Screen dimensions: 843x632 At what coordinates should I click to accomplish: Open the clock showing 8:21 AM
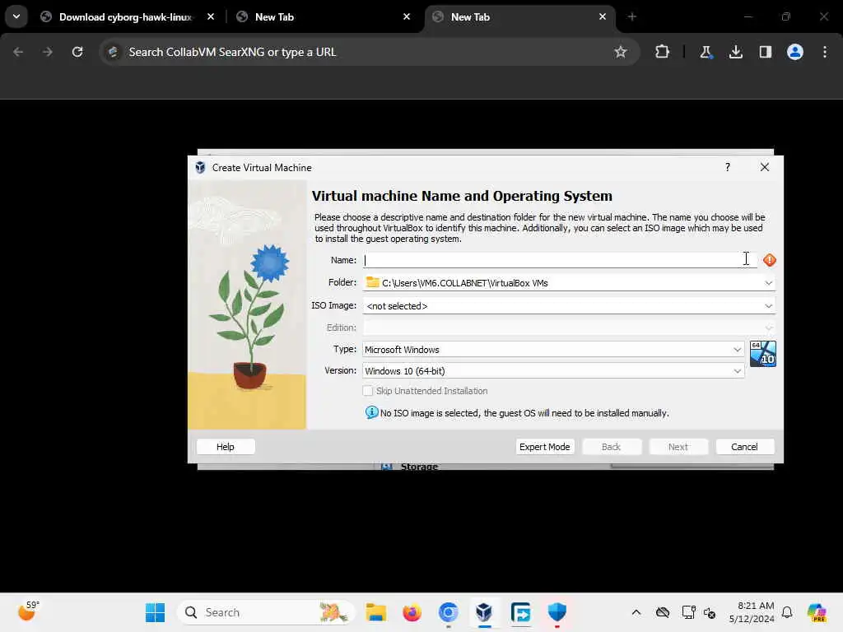752,612
